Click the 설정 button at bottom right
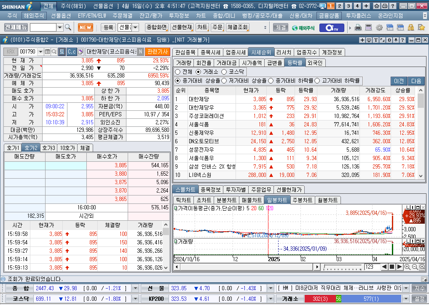 [x=419, y=299]
